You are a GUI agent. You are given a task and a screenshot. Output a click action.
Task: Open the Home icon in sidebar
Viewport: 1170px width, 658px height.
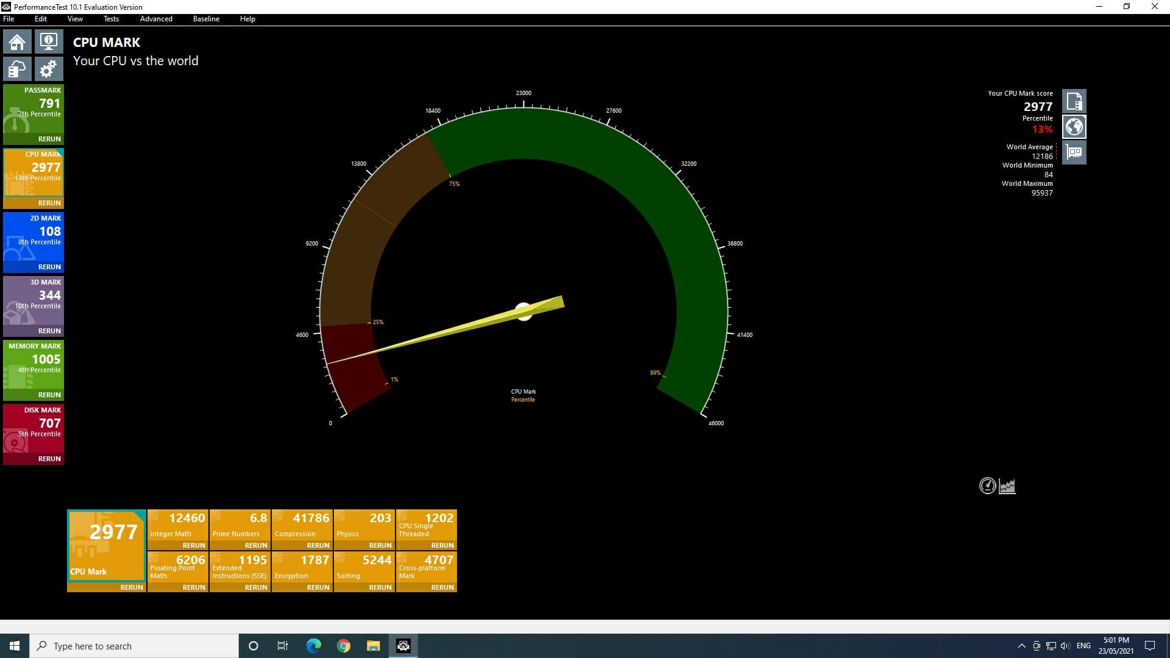(17, 41)
